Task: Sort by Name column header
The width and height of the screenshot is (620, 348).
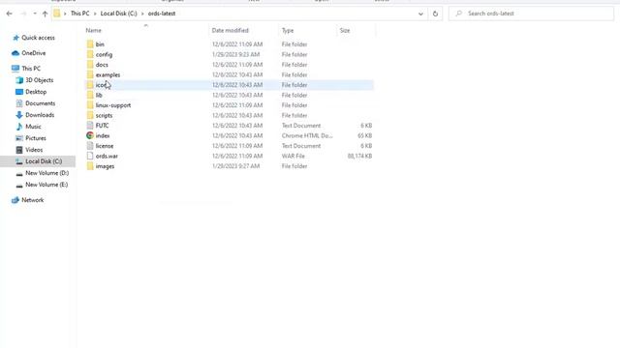Action: 94,30
